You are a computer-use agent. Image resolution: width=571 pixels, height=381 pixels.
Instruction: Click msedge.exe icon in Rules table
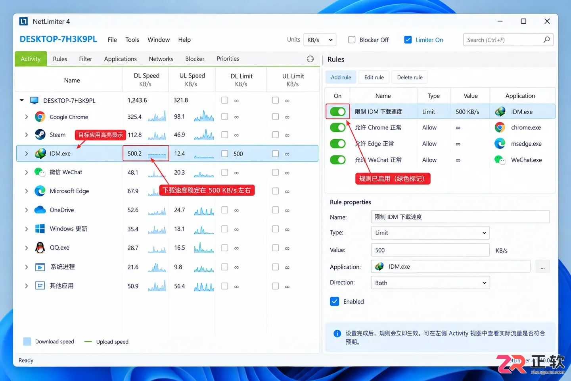click(x=500, y=144)
